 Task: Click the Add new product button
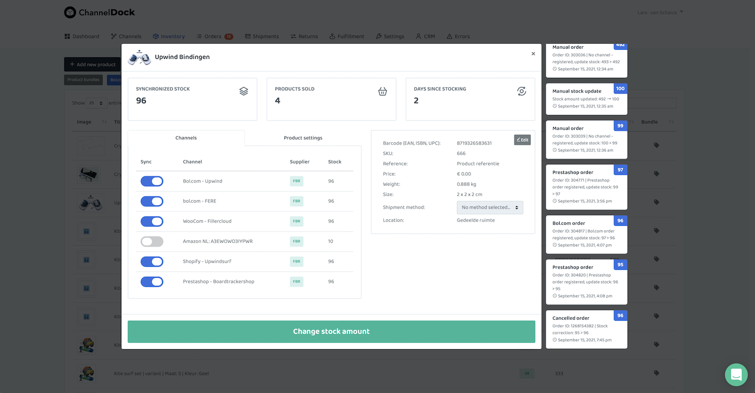tap(92, 64)
